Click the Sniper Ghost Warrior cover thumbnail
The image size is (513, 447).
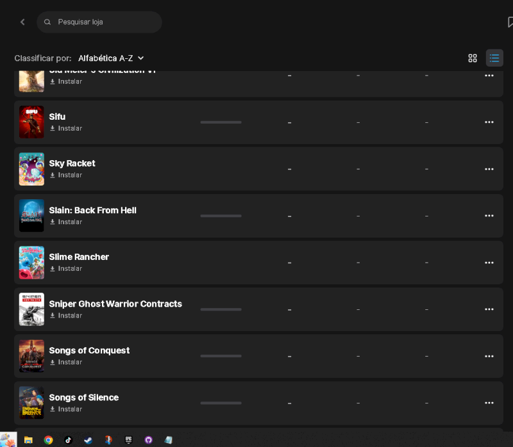point(31,309)
